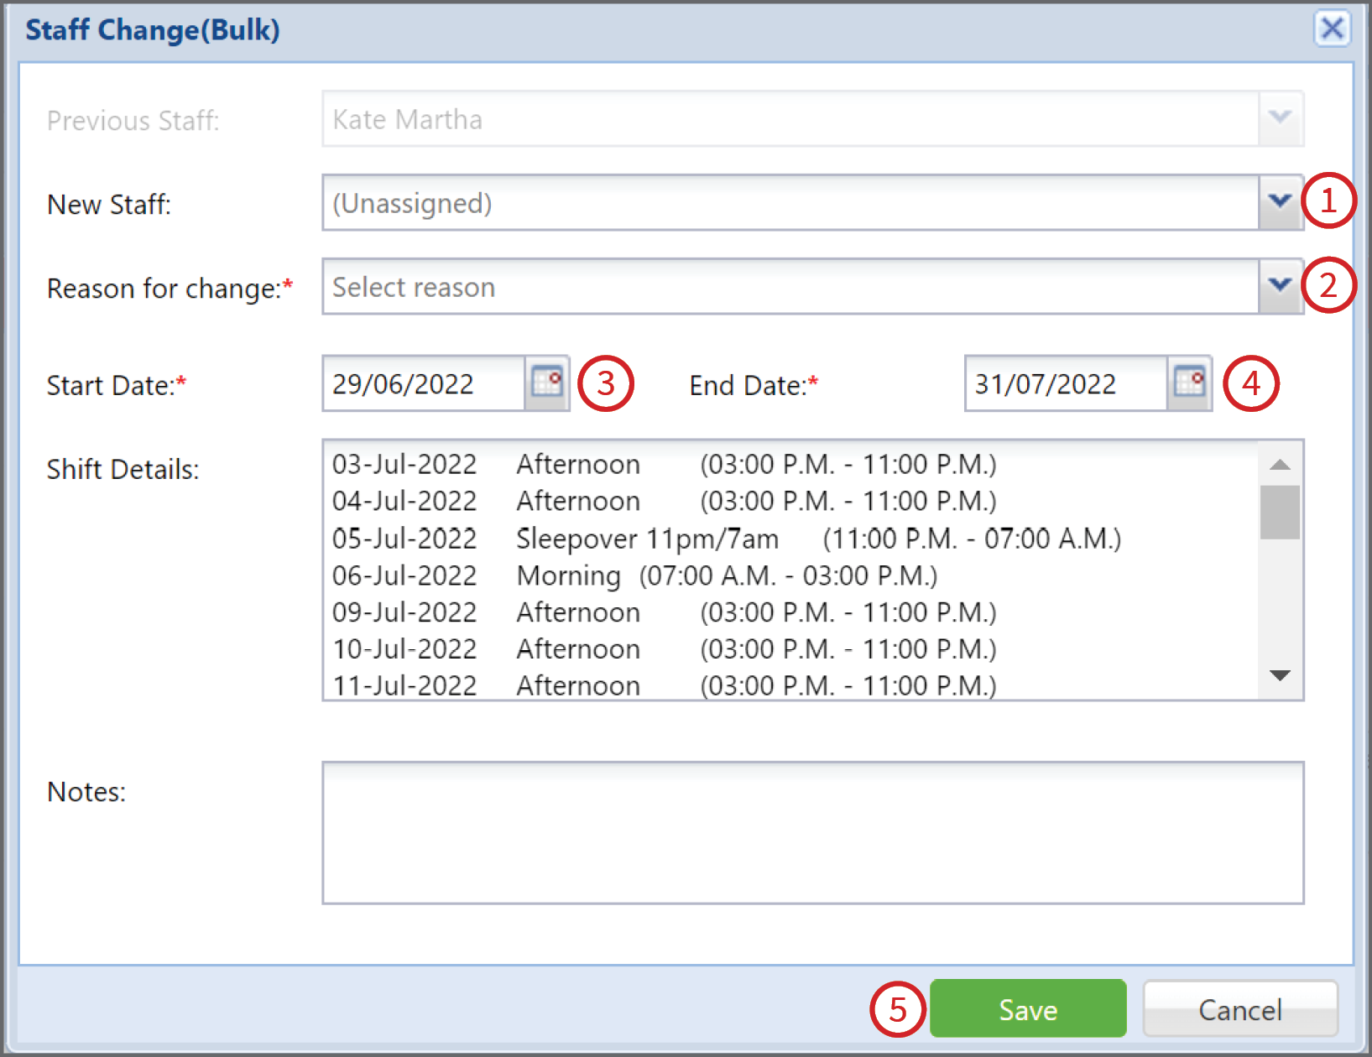
Task: Focus the End Date field 31/07/2022
Action: pyautogui.click(x=1066, y=383)
